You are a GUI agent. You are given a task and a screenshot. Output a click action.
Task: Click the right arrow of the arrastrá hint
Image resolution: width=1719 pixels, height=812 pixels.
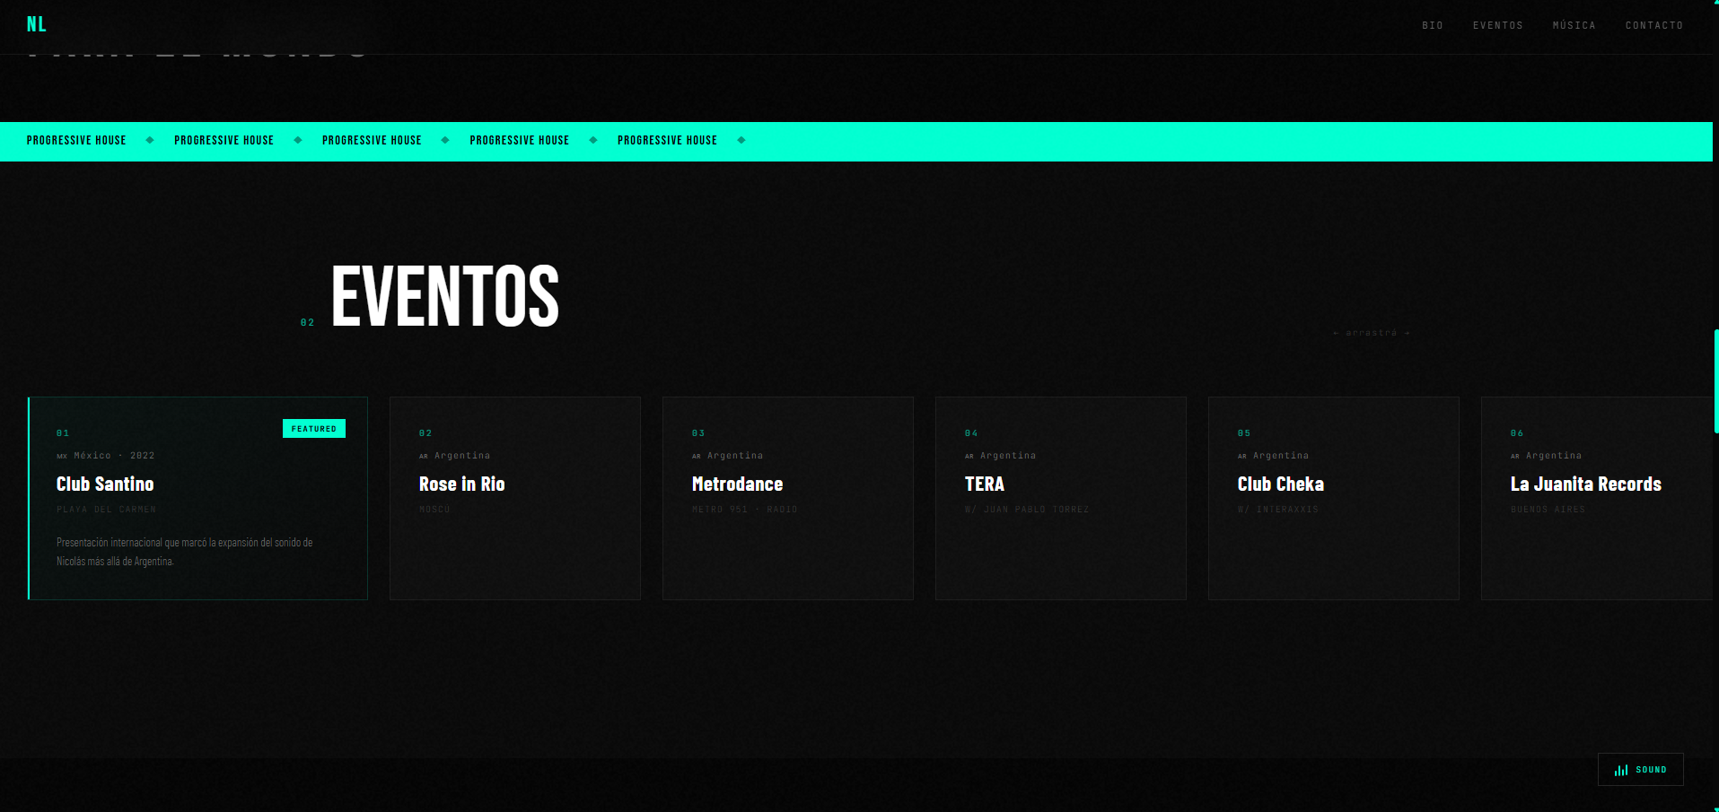[x=1408, y=332]
